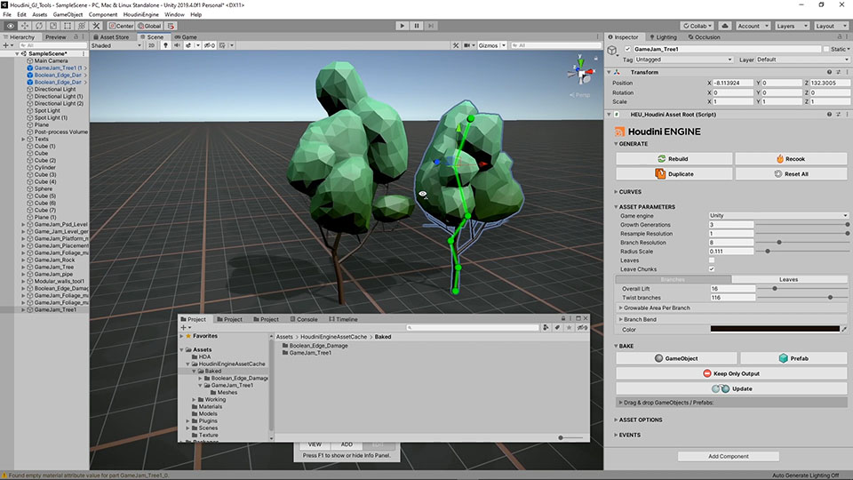Open the Shaded draw mode dropdown
The width and height of the screenshot is (853, 480).
coord(116,45)
